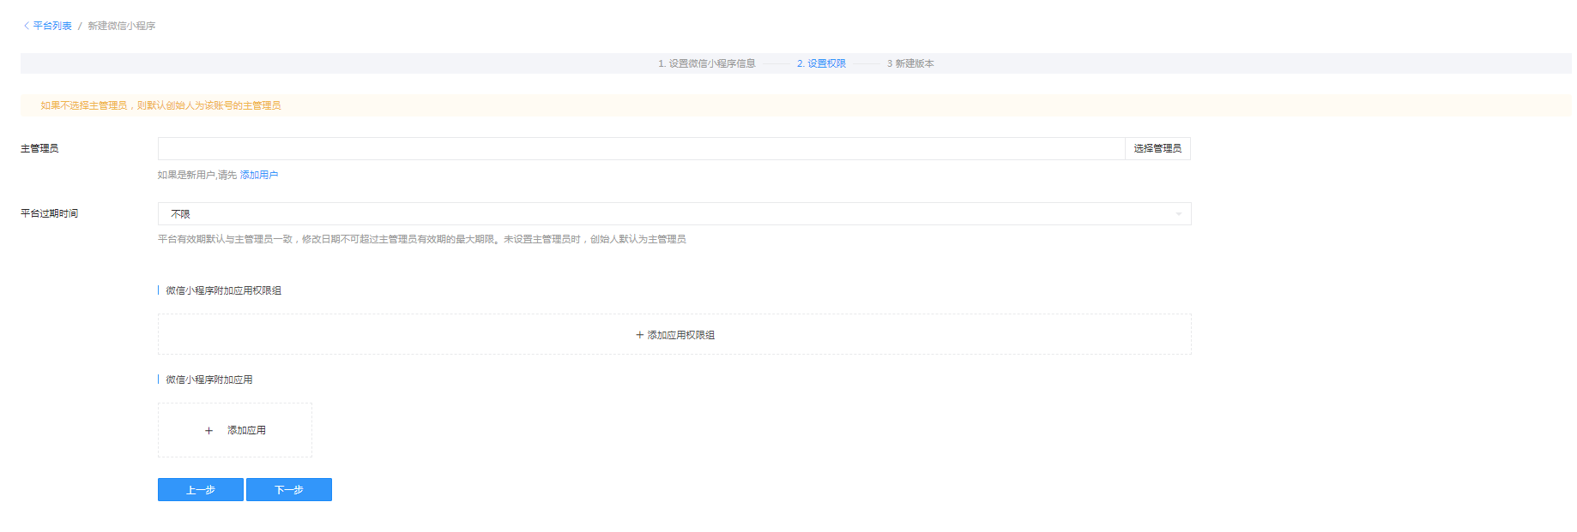Jump to step 3 新建版本
1577x532 pixels.
[910, 63]
